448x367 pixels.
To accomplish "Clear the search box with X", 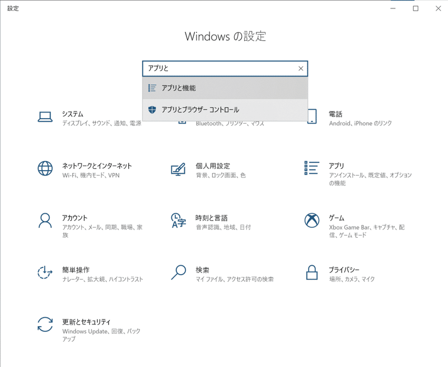I will (x=301, y=68).
